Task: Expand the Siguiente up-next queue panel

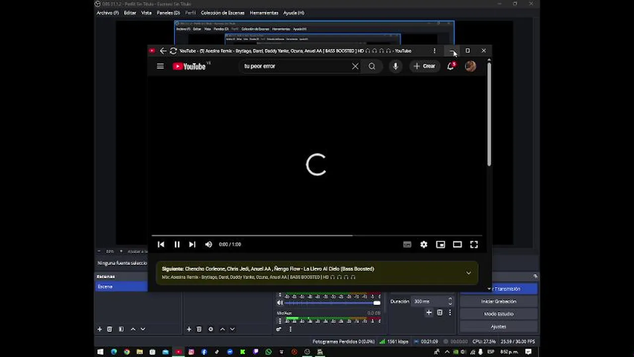Action: [x=468, y=273]
